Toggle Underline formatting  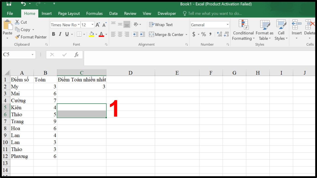[x=67, y=34]
